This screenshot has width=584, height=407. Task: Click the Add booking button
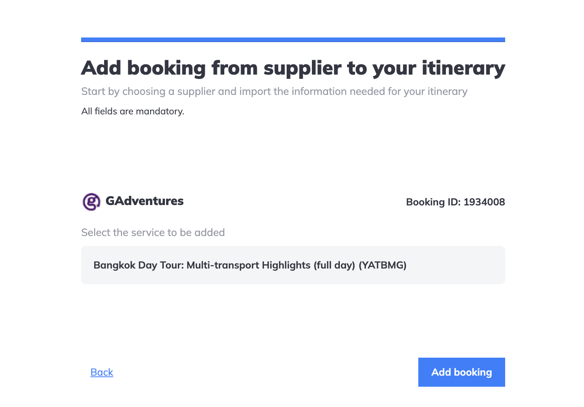tap(462, 372)
